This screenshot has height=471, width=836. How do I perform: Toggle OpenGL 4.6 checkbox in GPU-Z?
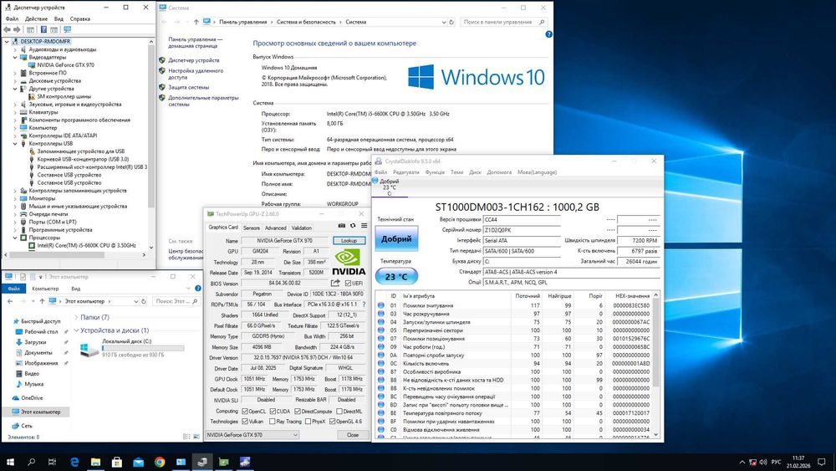332,422
